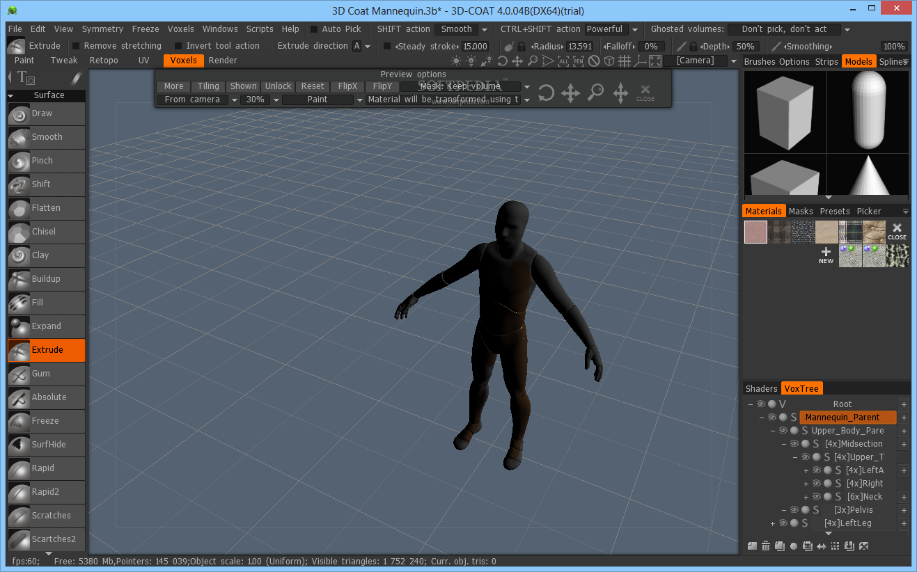This screenshot has height=572, width=917.
Task: Click the More button in Preview options
Action: tap(173, 86)
